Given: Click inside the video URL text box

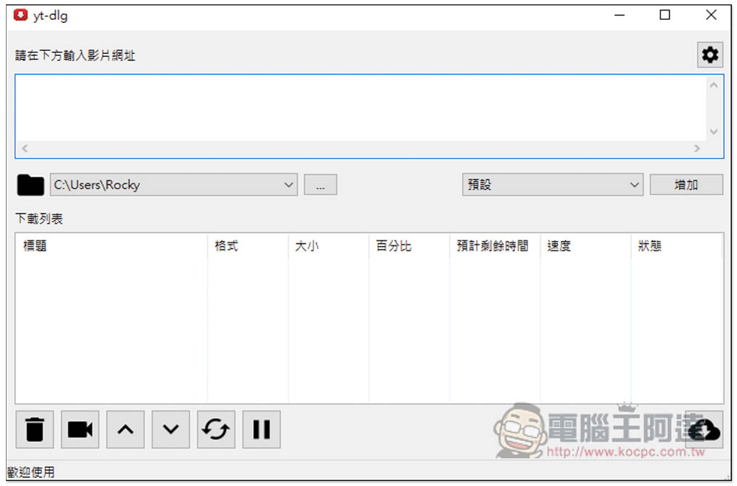Looking at the screenshot, I should pos(361,108).
